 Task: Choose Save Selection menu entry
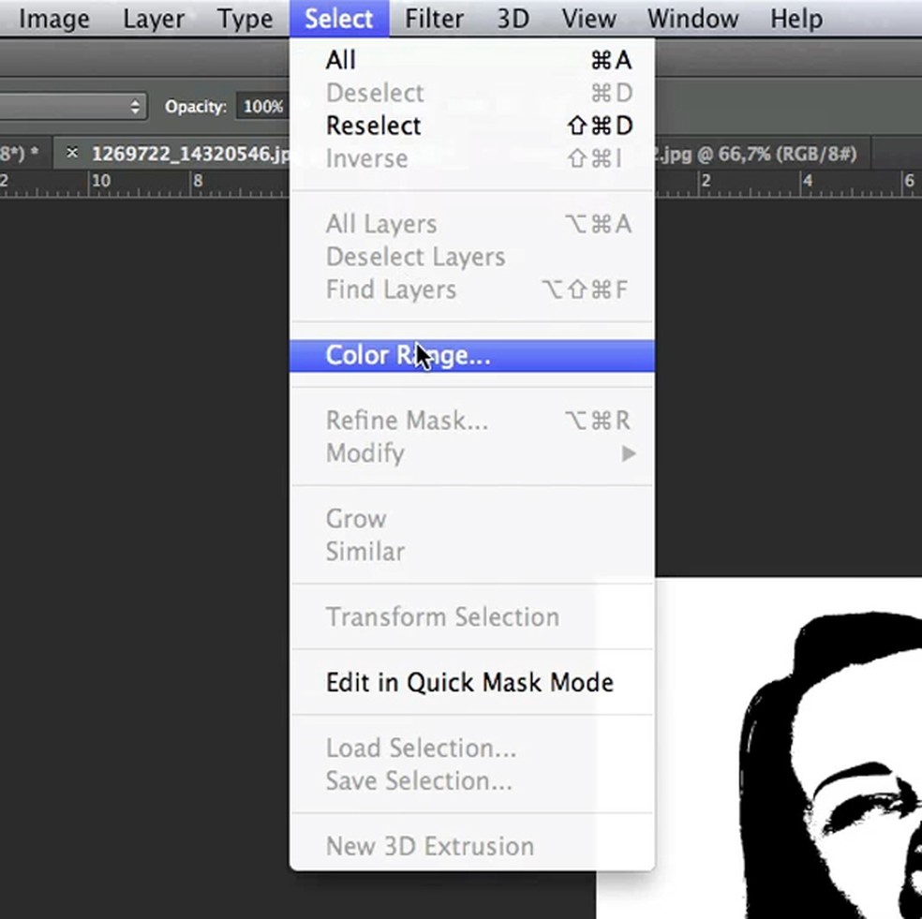point(472,781)
